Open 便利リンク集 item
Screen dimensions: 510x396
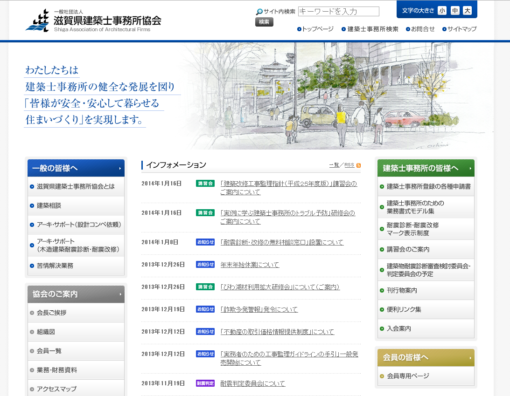[426, 309]
